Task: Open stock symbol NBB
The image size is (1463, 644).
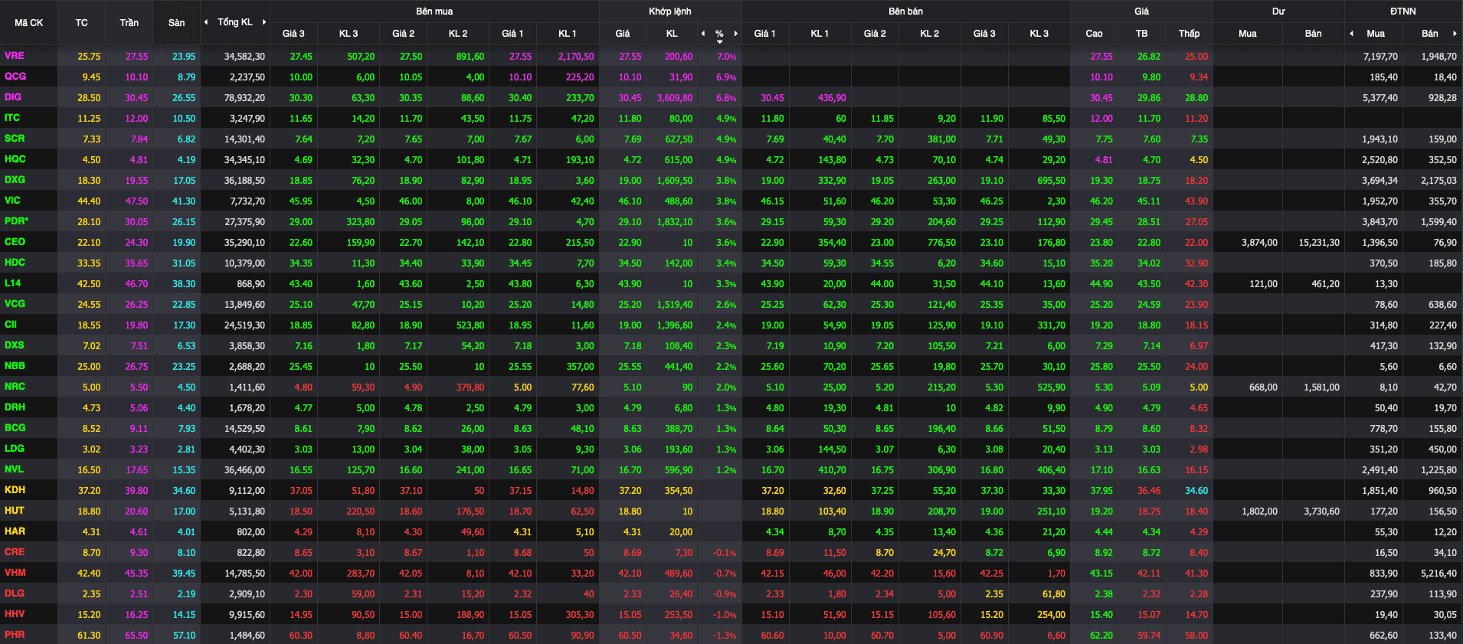Action: pyautogui.click(x=15, y=366)
